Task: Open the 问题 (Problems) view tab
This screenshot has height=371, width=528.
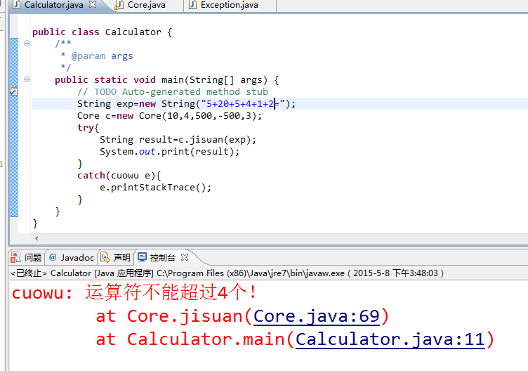Action: point(26,258)
